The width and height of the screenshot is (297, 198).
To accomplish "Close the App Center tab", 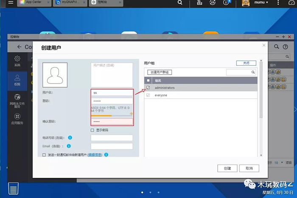I will pos(48,3).
